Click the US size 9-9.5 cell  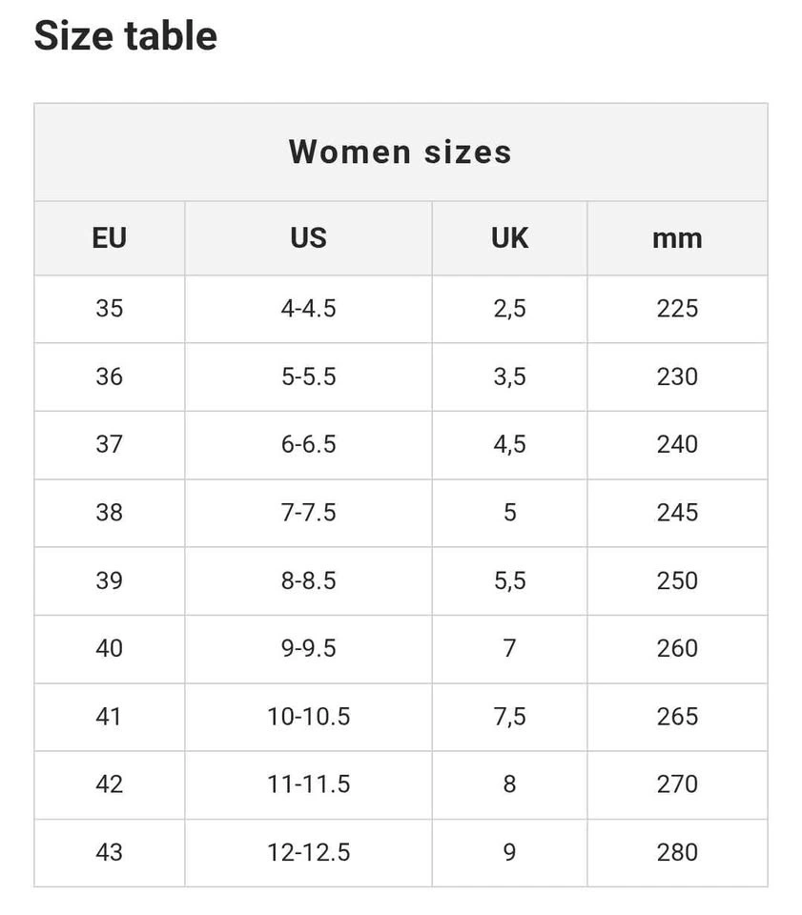pyautogui.click(x=308, y=648)
